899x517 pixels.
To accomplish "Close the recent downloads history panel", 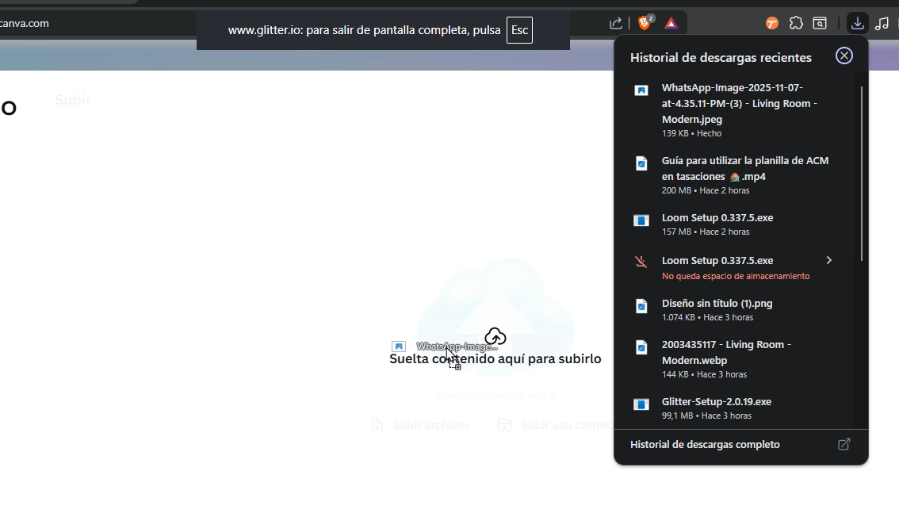I will (844, 56).
